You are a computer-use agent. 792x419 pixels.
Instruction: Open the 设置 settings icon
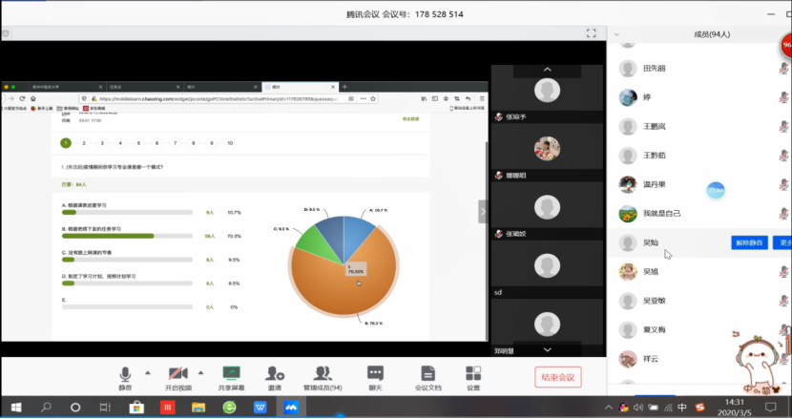[x=473, y=373]
